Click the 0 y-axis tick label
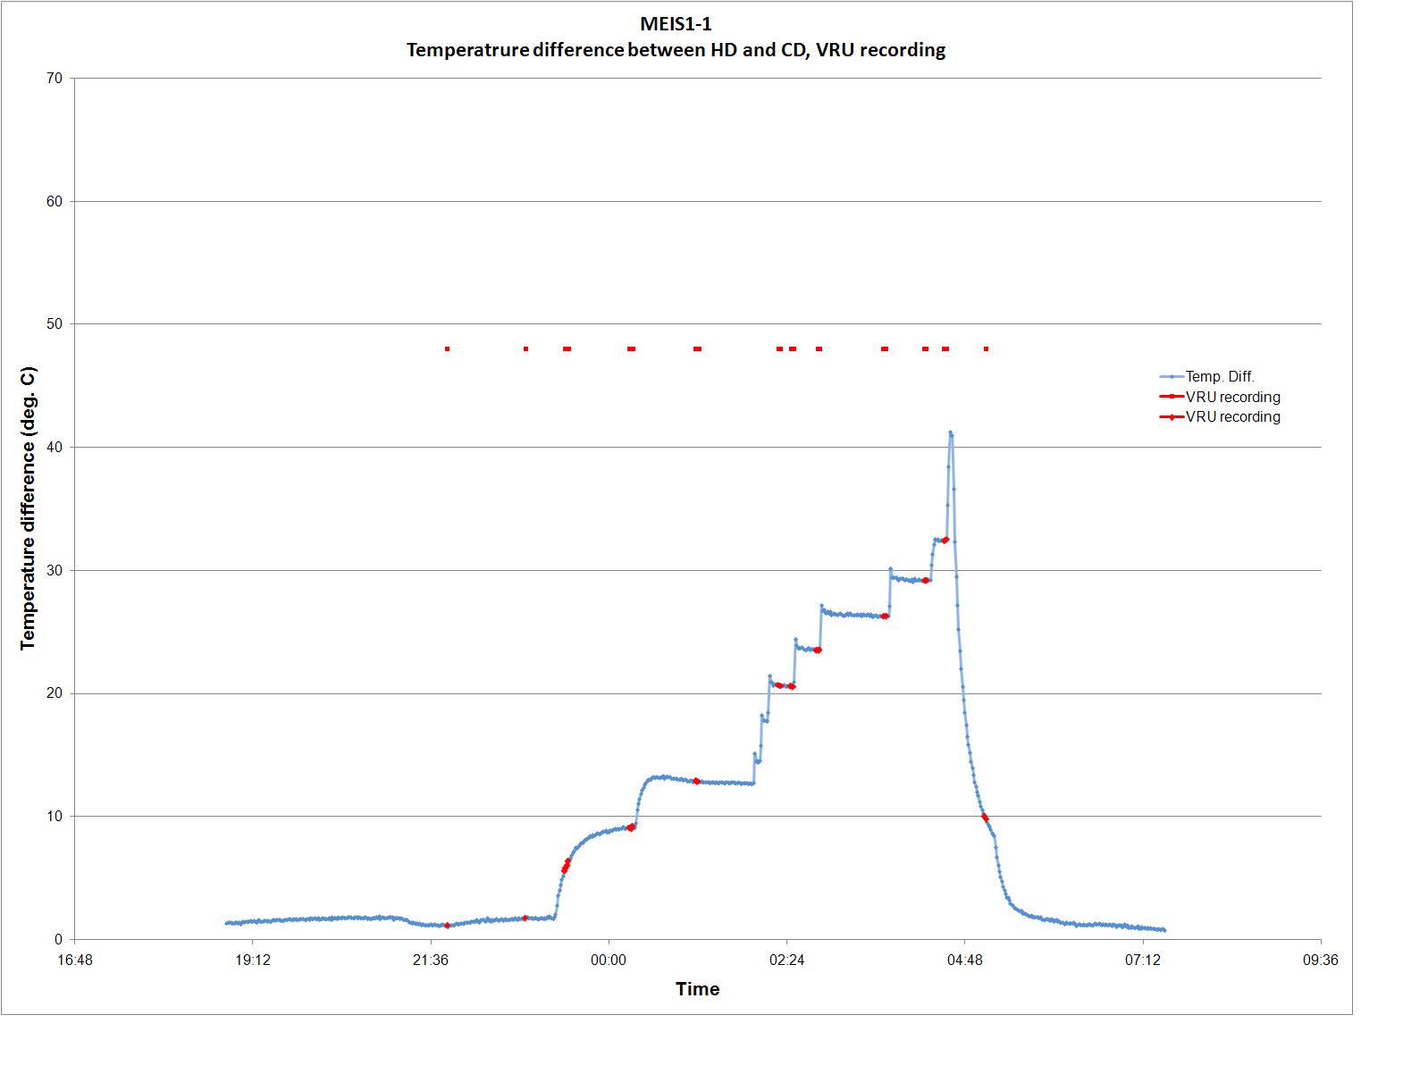 [58, 939]
